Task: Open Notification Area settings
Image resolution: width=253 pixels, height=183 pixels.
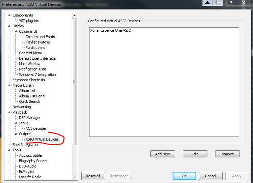Action: pyautogui.click(x=32, y=69)
